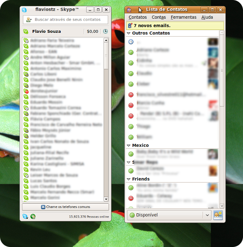Collapse the Mexico contact group
Screen dimensions: 243x247
click(x=129, y=146)
